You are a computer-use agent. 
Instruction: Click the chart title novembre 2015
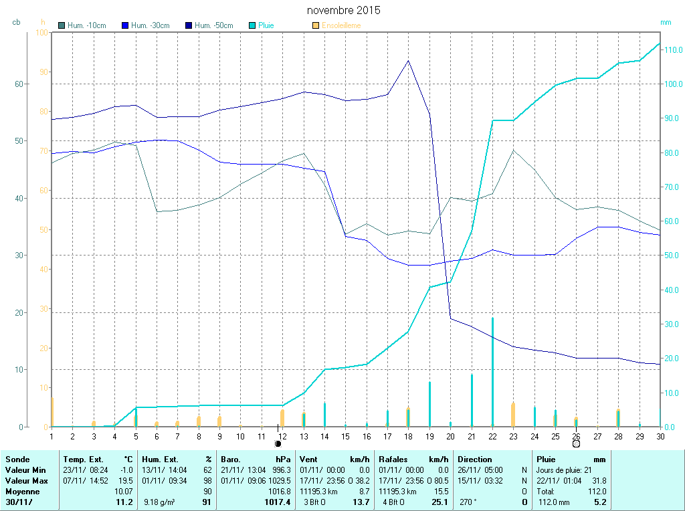click(343, 11)
